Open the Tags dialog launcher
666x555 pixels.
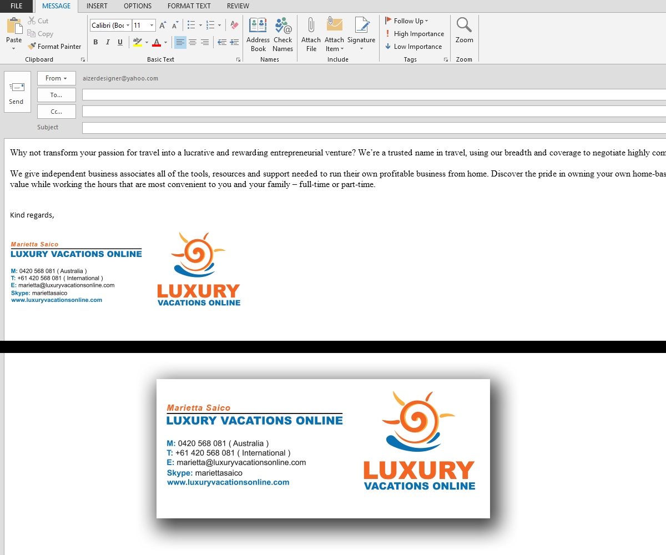(x=446, y=59)
